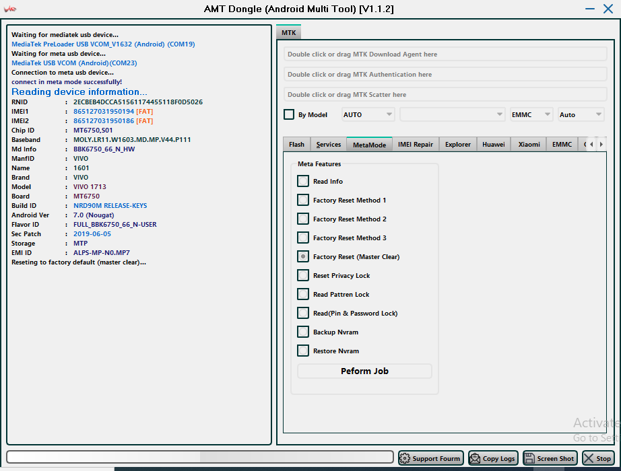Click the MTK Download Agent field
Viewport: 621px width, 471px height.
[445, 55]
